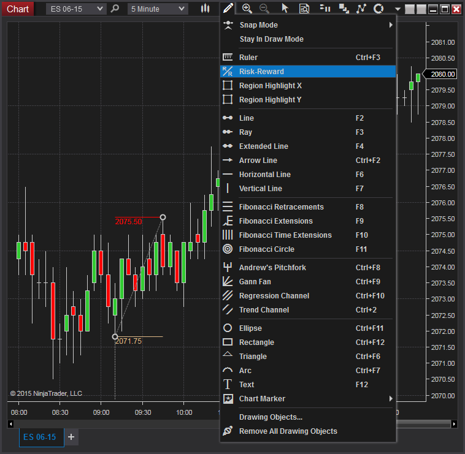
Task: Select the Zoom Out magnifier tool
Action: click(264, 9)
